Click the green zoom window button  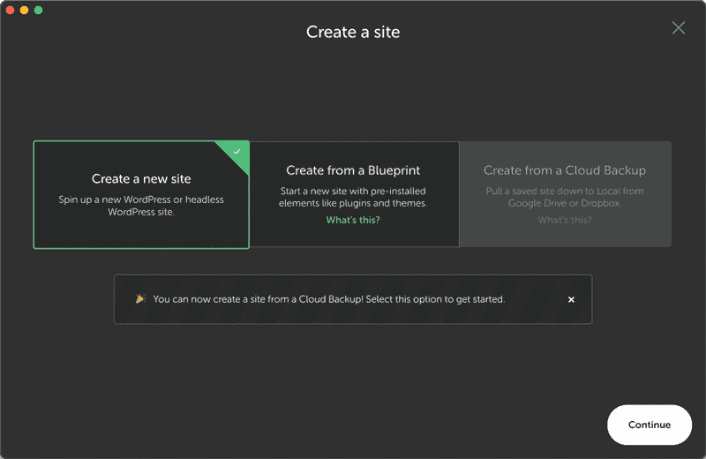click(x=38, y=10)
